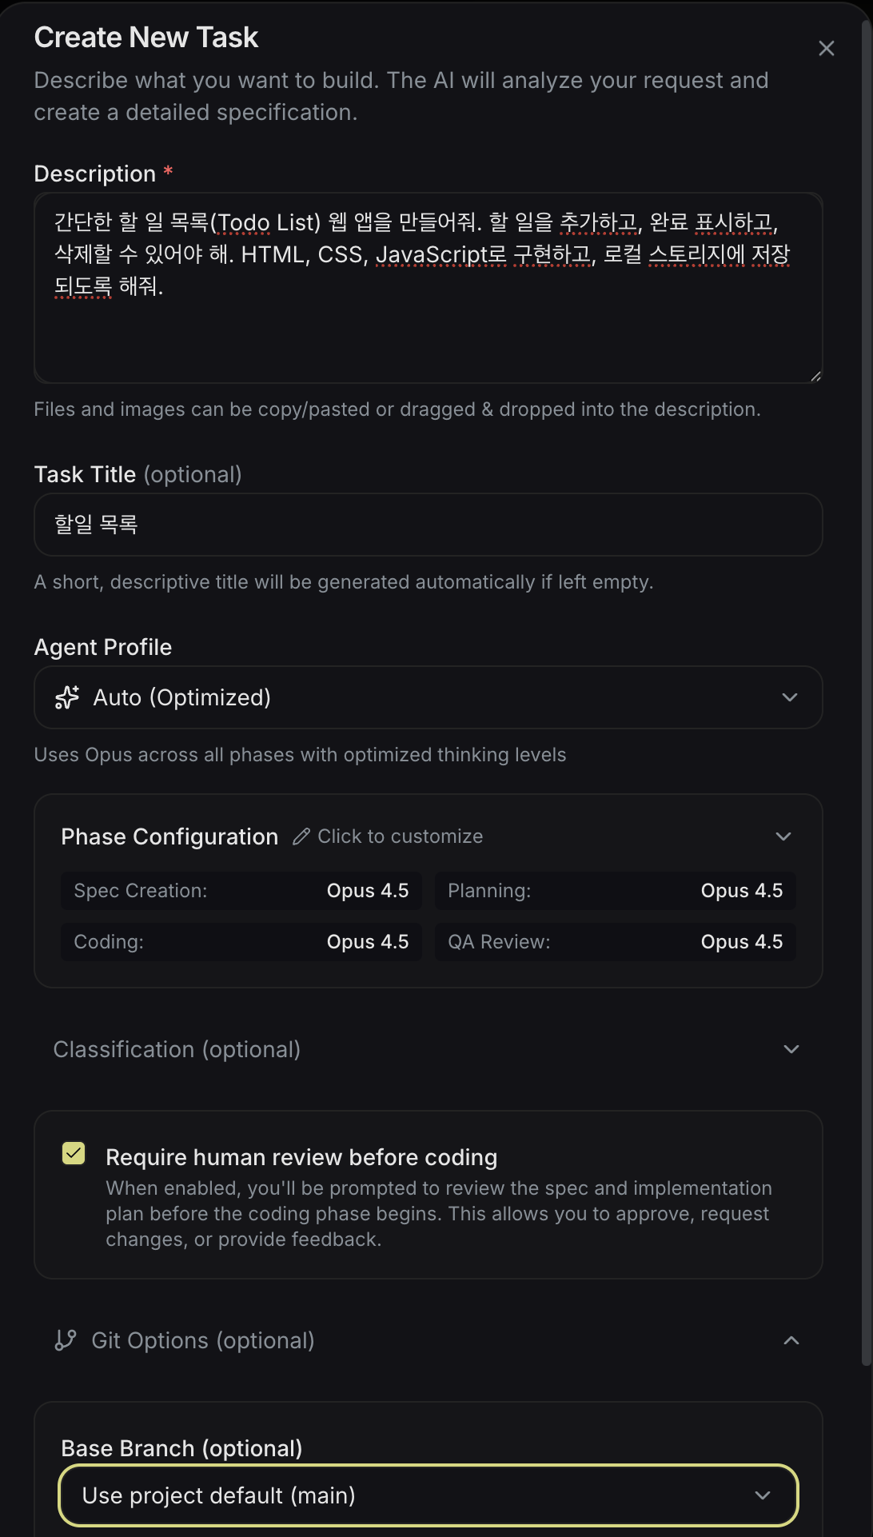Viewport: 873px width, 1537px height.
Task: Expand Phase Configuration chevron
Action: pyautogui.click(x=783, y=836)
